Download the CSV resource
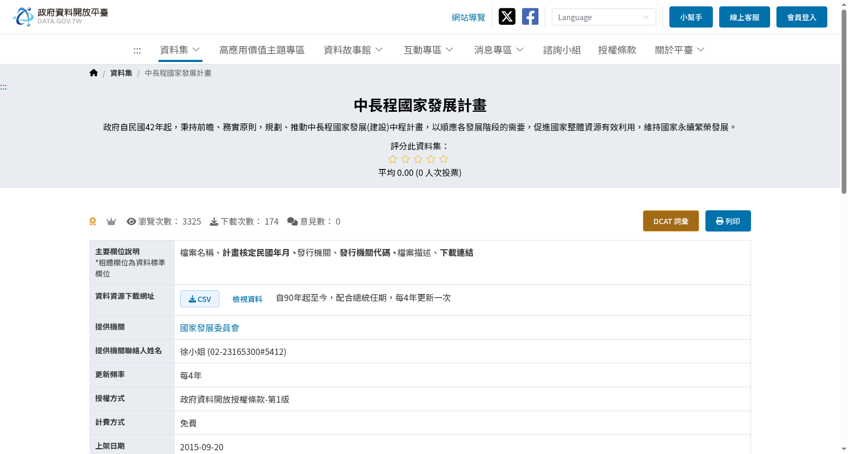Image resolution: width=848 pixels, height=454 pixels. 200,299
